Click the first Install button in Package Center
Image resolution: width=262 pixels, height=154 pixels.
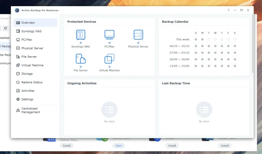[67, 146]
